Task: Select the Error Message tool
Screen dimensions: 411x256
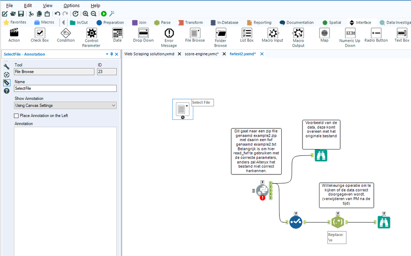Action: click(x=169, y=38)
